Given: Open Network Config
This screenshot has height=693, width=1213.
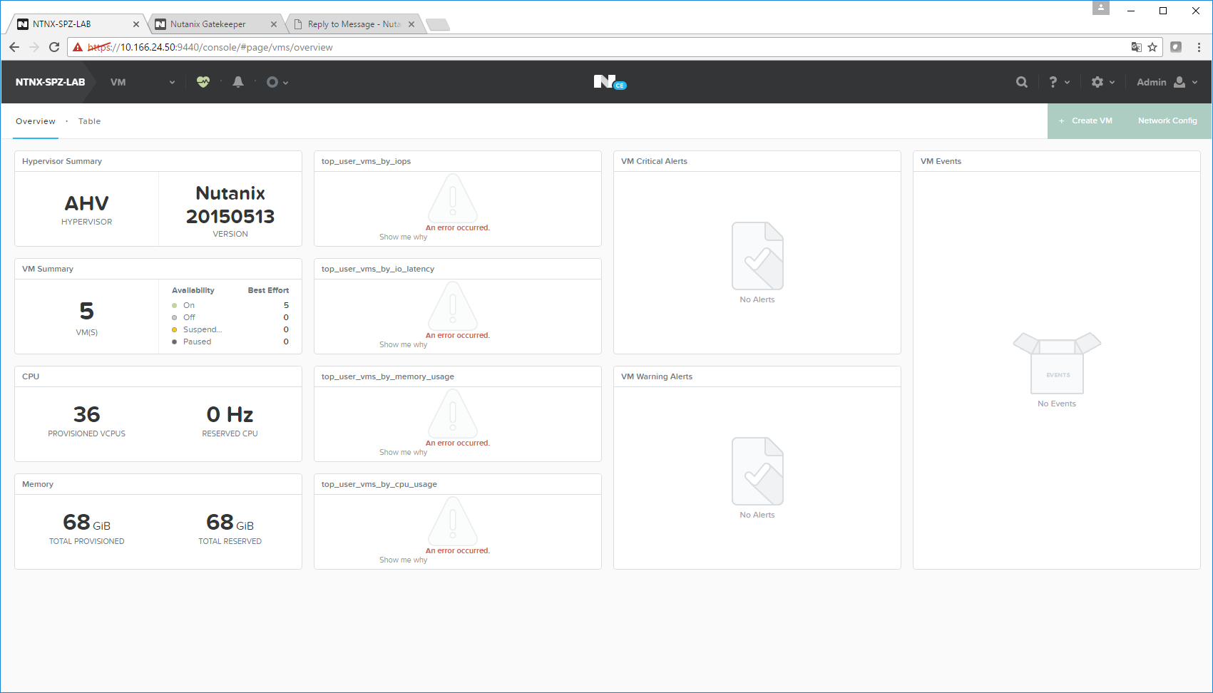Looking at the screenshot, I should click(x=1167, y=120).
